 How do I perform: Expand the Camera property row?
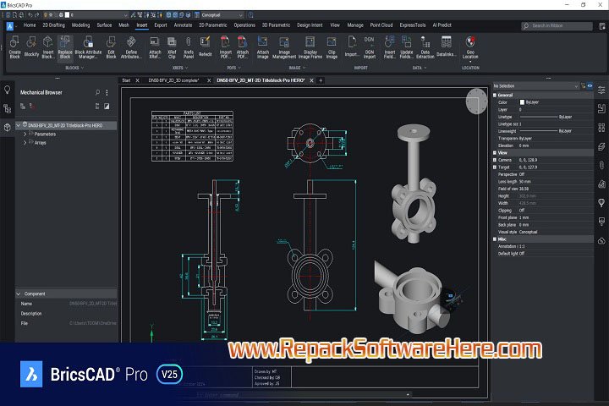pos(495,160)
